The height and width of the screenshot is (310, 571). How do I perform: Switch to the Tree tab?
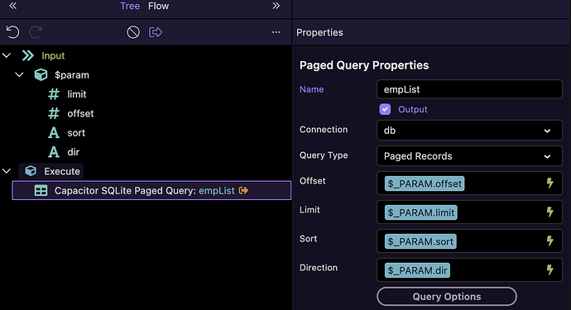(130, 6)
